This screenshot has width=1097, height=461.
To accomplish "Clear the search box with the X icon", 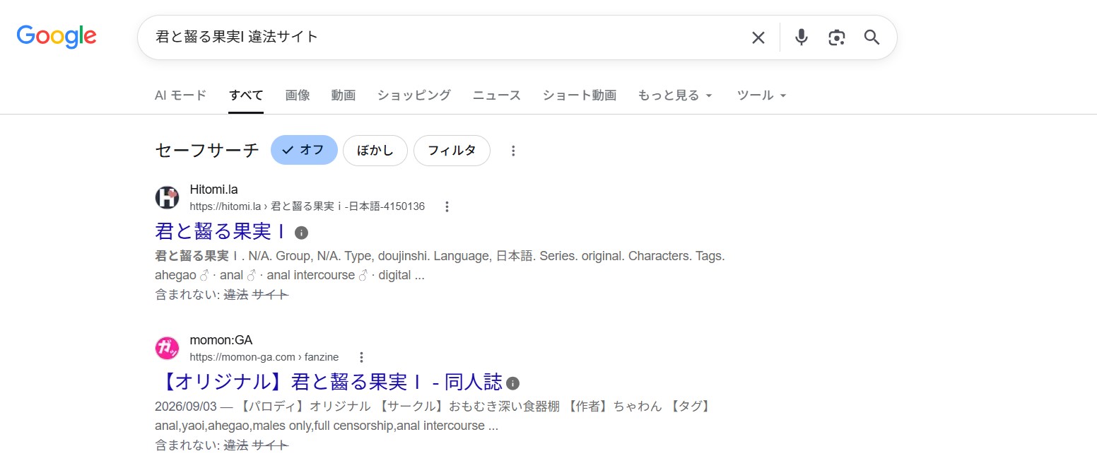I will (758, 37).
